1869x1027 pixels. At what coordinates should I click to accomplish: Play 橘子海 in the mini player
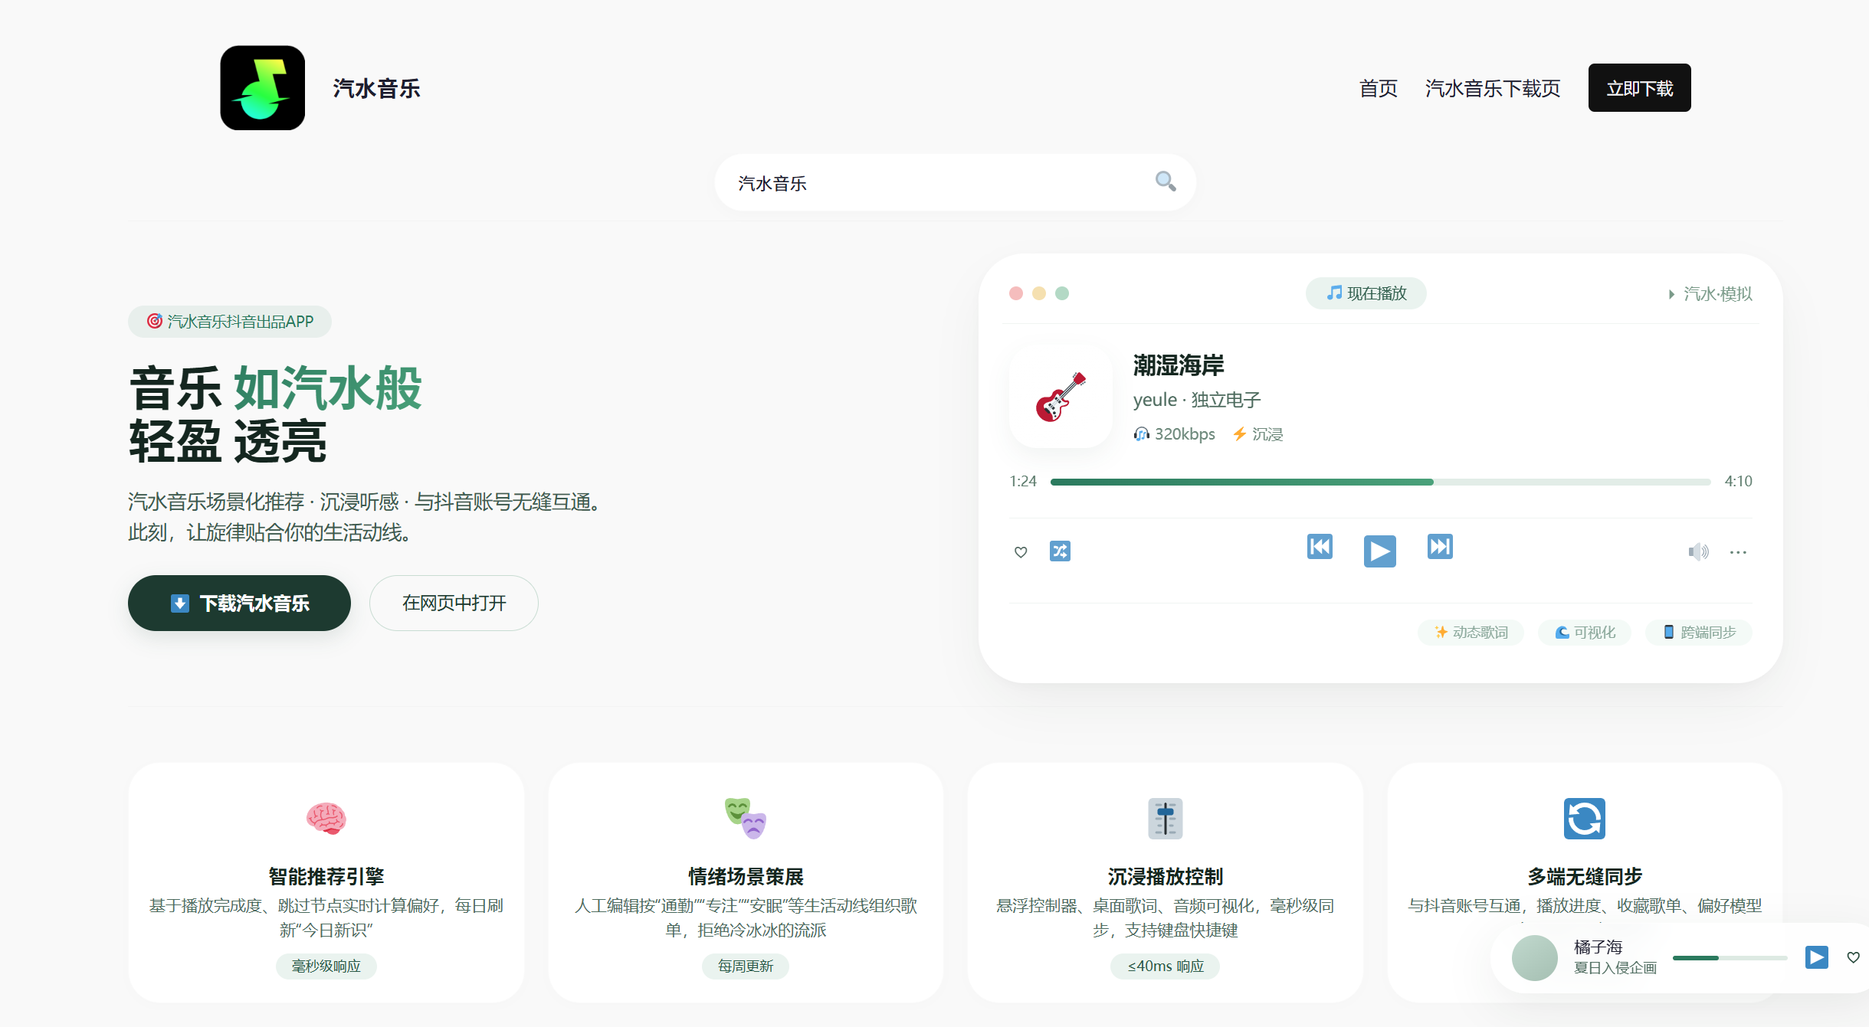click(x=1817, y=957)
